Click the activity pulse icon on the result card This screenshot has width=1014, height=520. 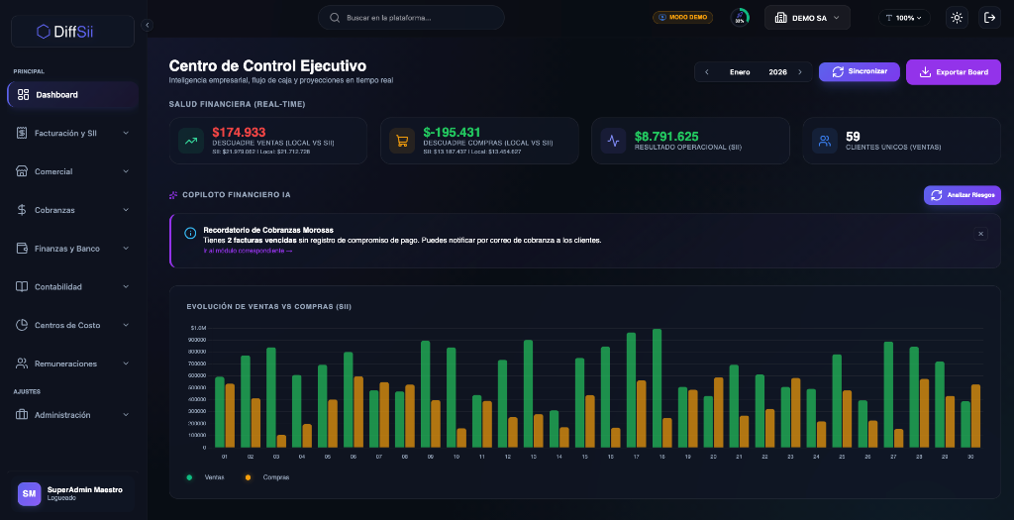click(613, 141)
